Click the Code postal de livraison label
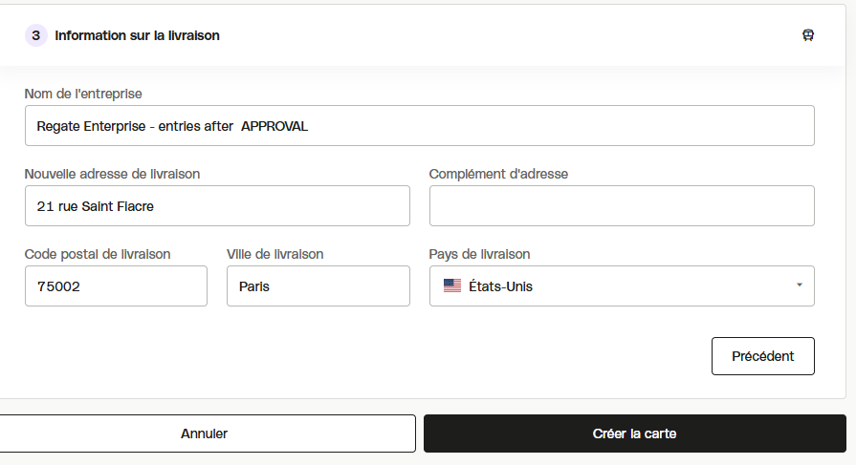 click(x=98, y=254)
